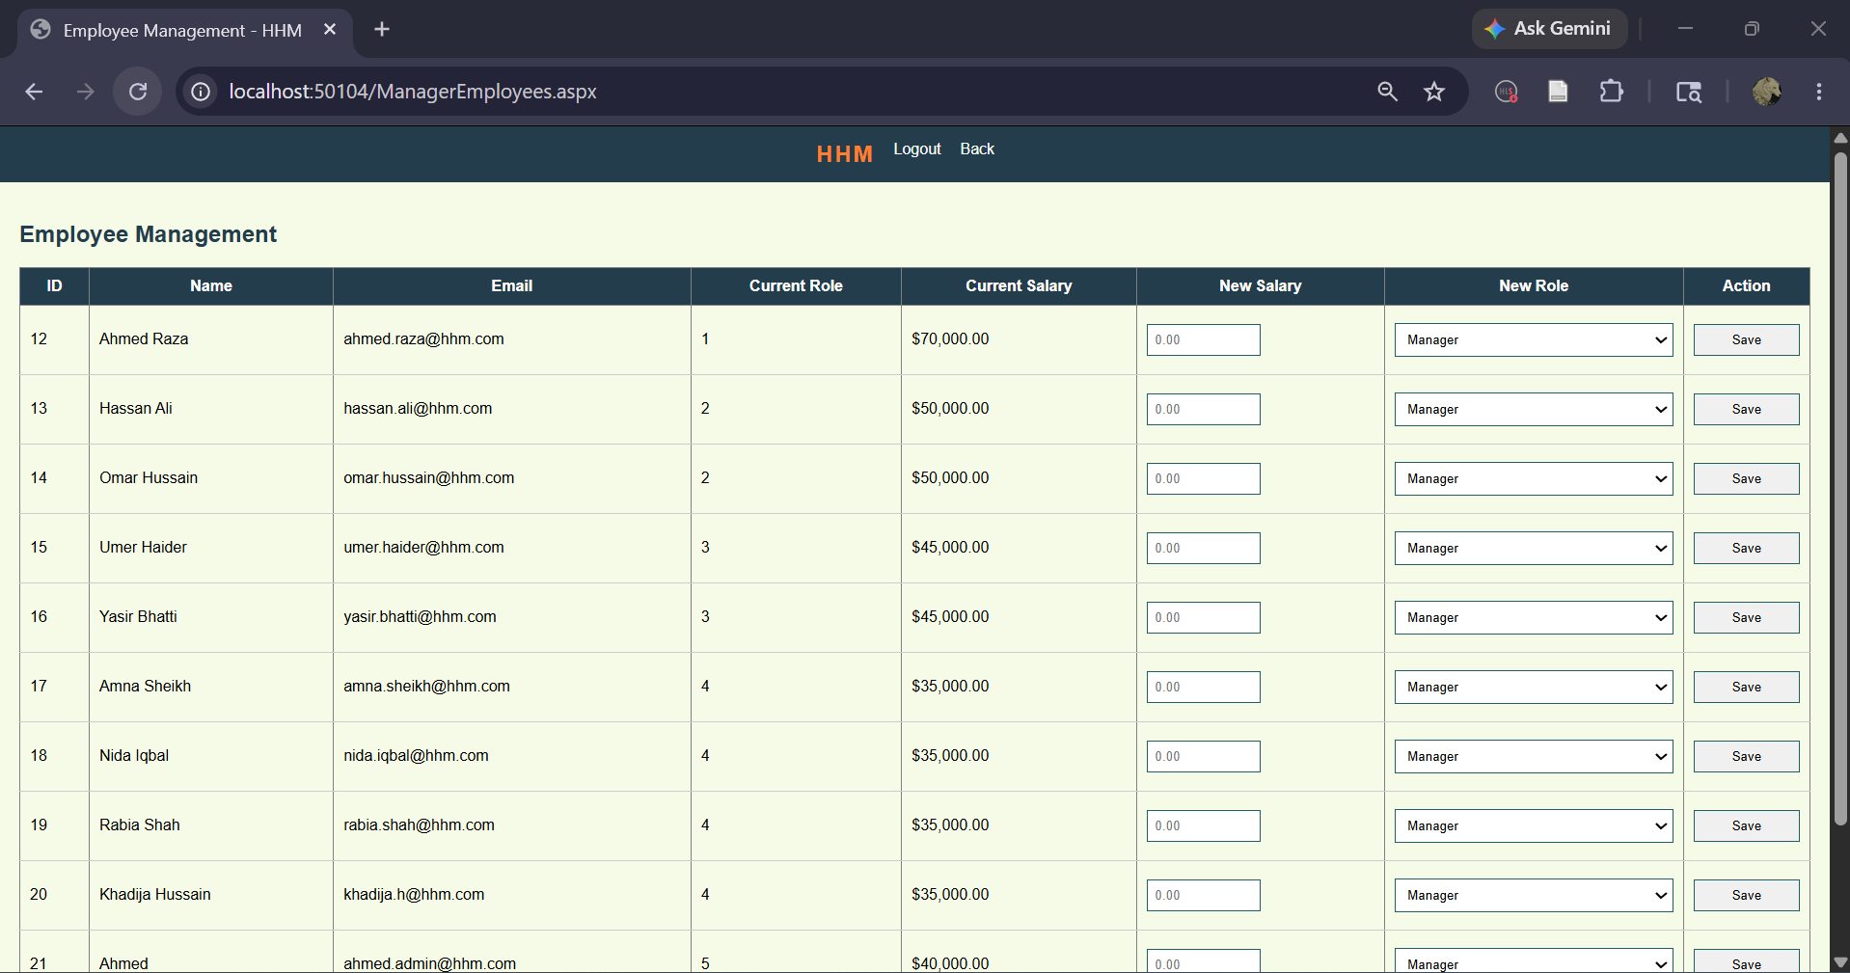
Task: Open the zoom magnifier icon
Action: pos(1387,92)
